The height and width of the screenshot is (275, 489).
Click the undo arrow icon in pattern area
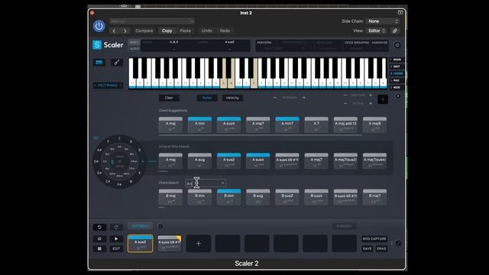click(99, 228)
